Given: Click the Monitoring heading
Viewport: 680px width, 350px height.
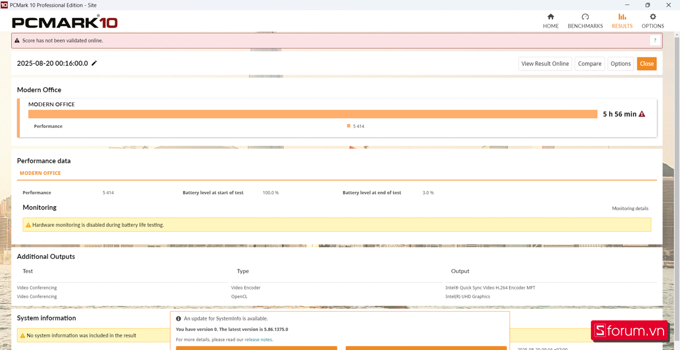Looking at the screenshot, I should [x=40, y=208].
